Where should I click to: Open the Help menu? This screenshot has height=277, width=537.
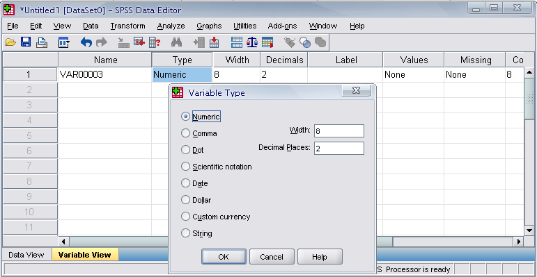(357, 26)
